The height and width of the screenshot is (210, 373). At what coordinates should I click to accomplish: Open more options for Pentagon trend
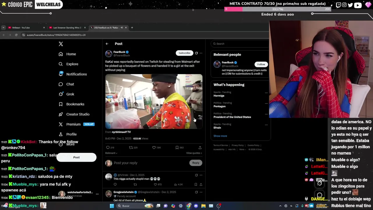(266, 103)
